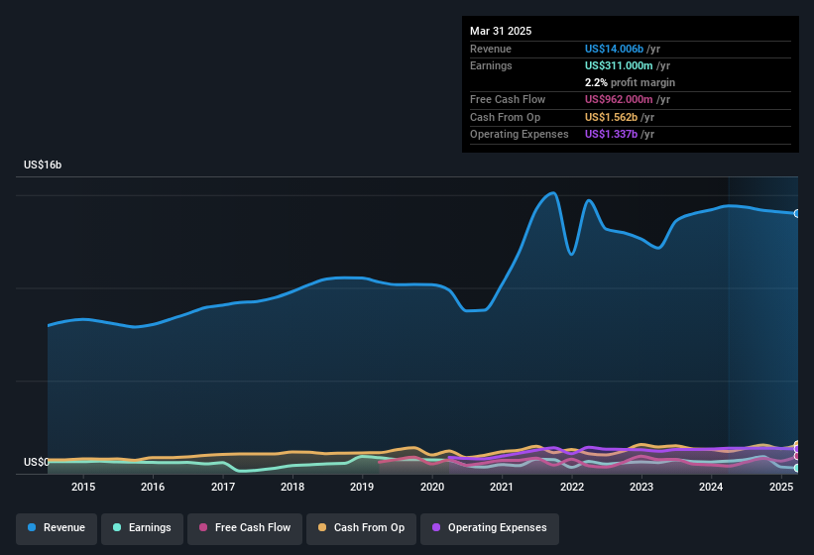
Task: Click the 2025 x-axis label
Action: [x=780, y=487]
